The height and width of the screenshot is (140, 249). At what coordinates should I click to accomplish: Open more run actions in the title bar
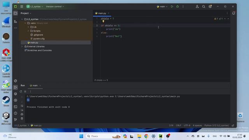coord(183,7)
